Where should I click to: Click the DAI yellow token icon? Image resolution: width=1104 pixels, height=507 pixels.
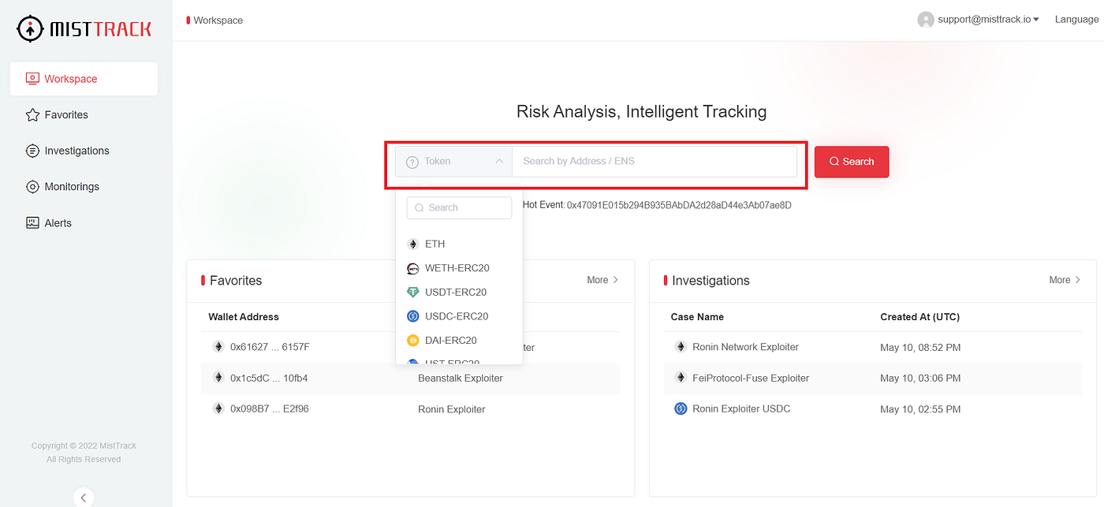[412, 341]
